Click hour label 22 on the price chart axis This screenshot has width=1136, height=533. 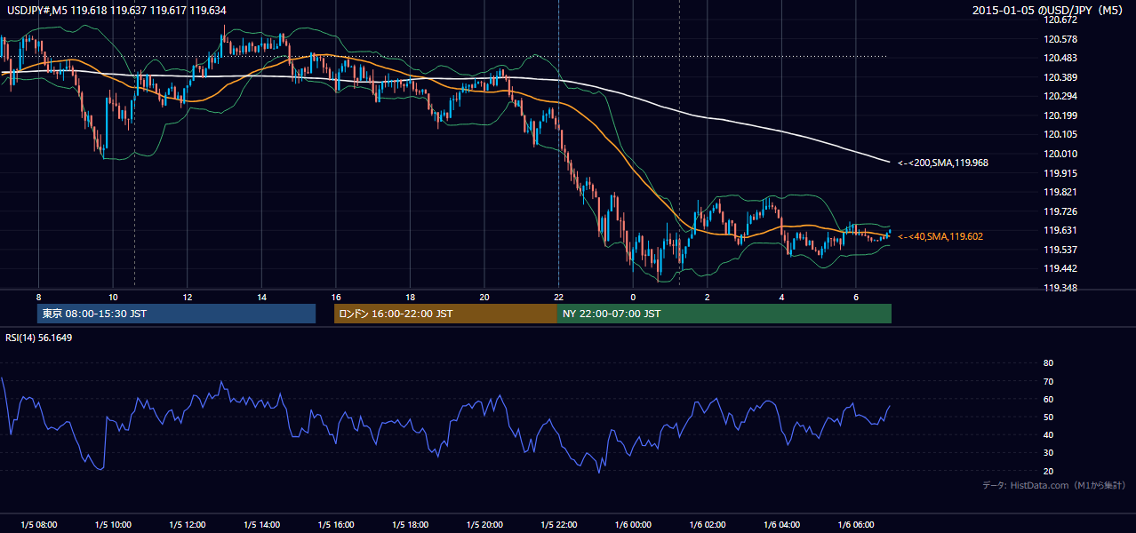(x=558, y=297)
